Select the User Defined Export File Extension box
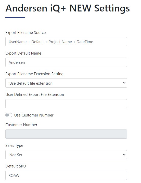 click(66, 104)
